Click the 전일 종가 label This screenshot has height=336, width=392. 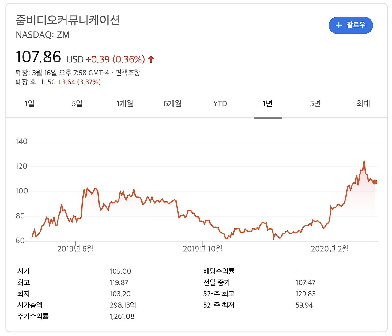(x=217, y=282)
